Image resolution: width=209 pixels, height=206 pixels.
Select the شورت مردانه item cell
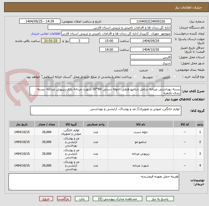pos(141,165)
